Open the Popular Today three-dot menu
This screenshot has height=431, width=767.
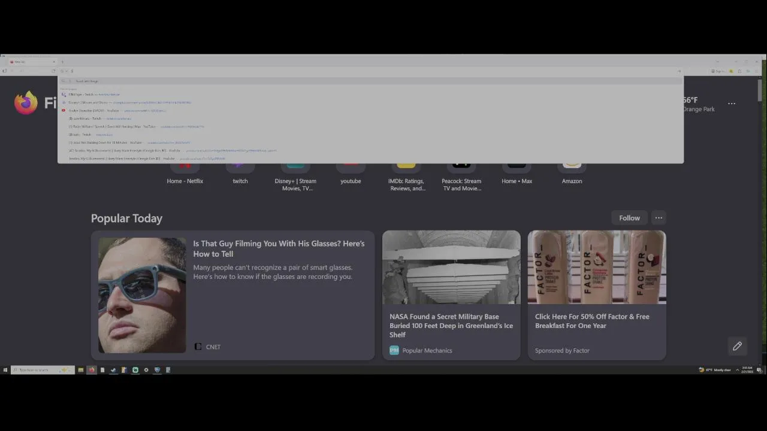[659, 218]
